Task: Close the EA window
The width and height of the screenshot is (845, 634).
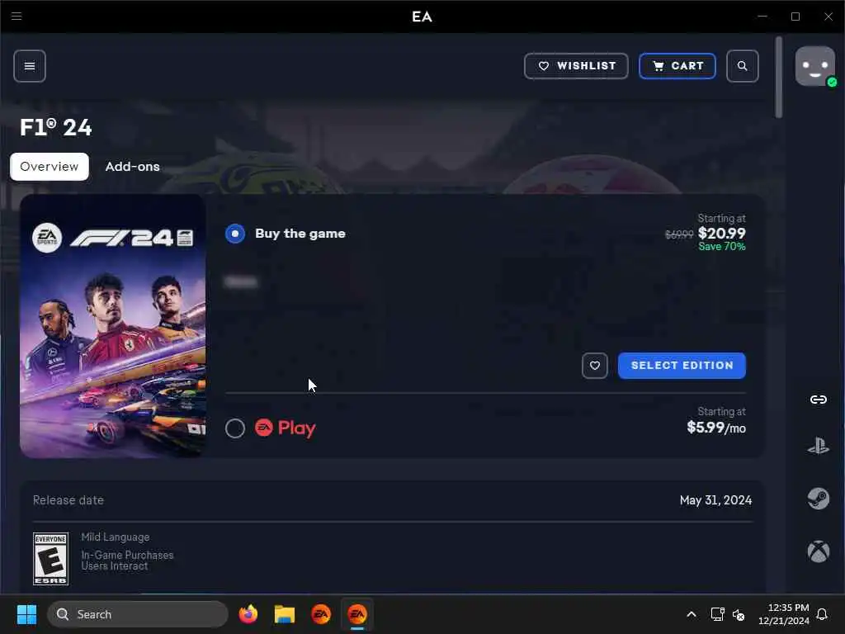Action: 828,17
